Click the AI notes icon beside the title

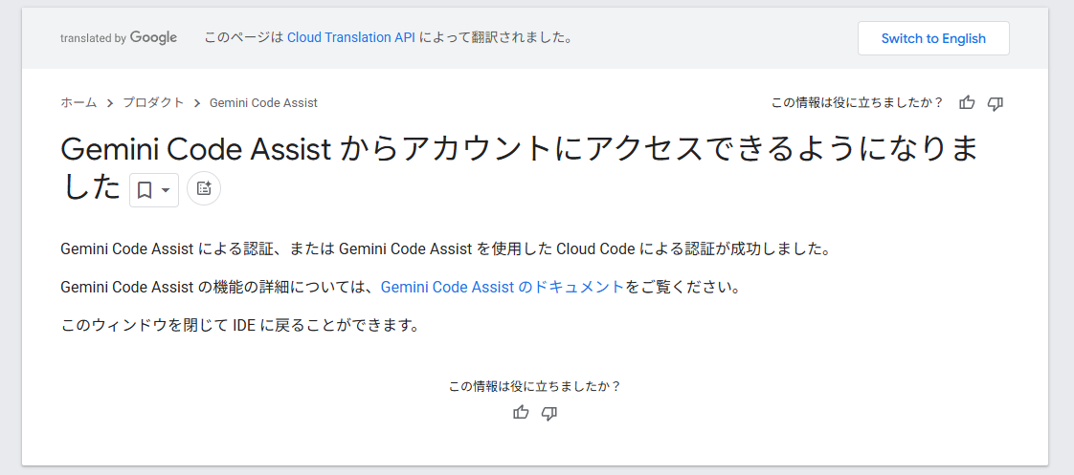tap(204, 188)
